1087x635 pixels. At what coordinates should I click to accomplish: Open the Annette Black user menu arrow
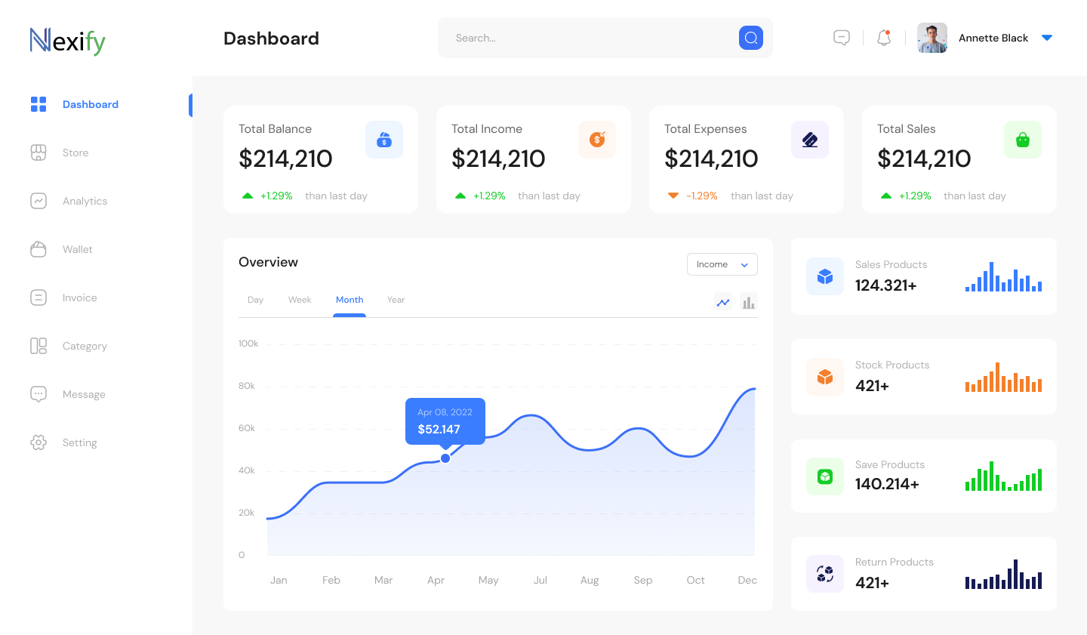point(1047,38)
